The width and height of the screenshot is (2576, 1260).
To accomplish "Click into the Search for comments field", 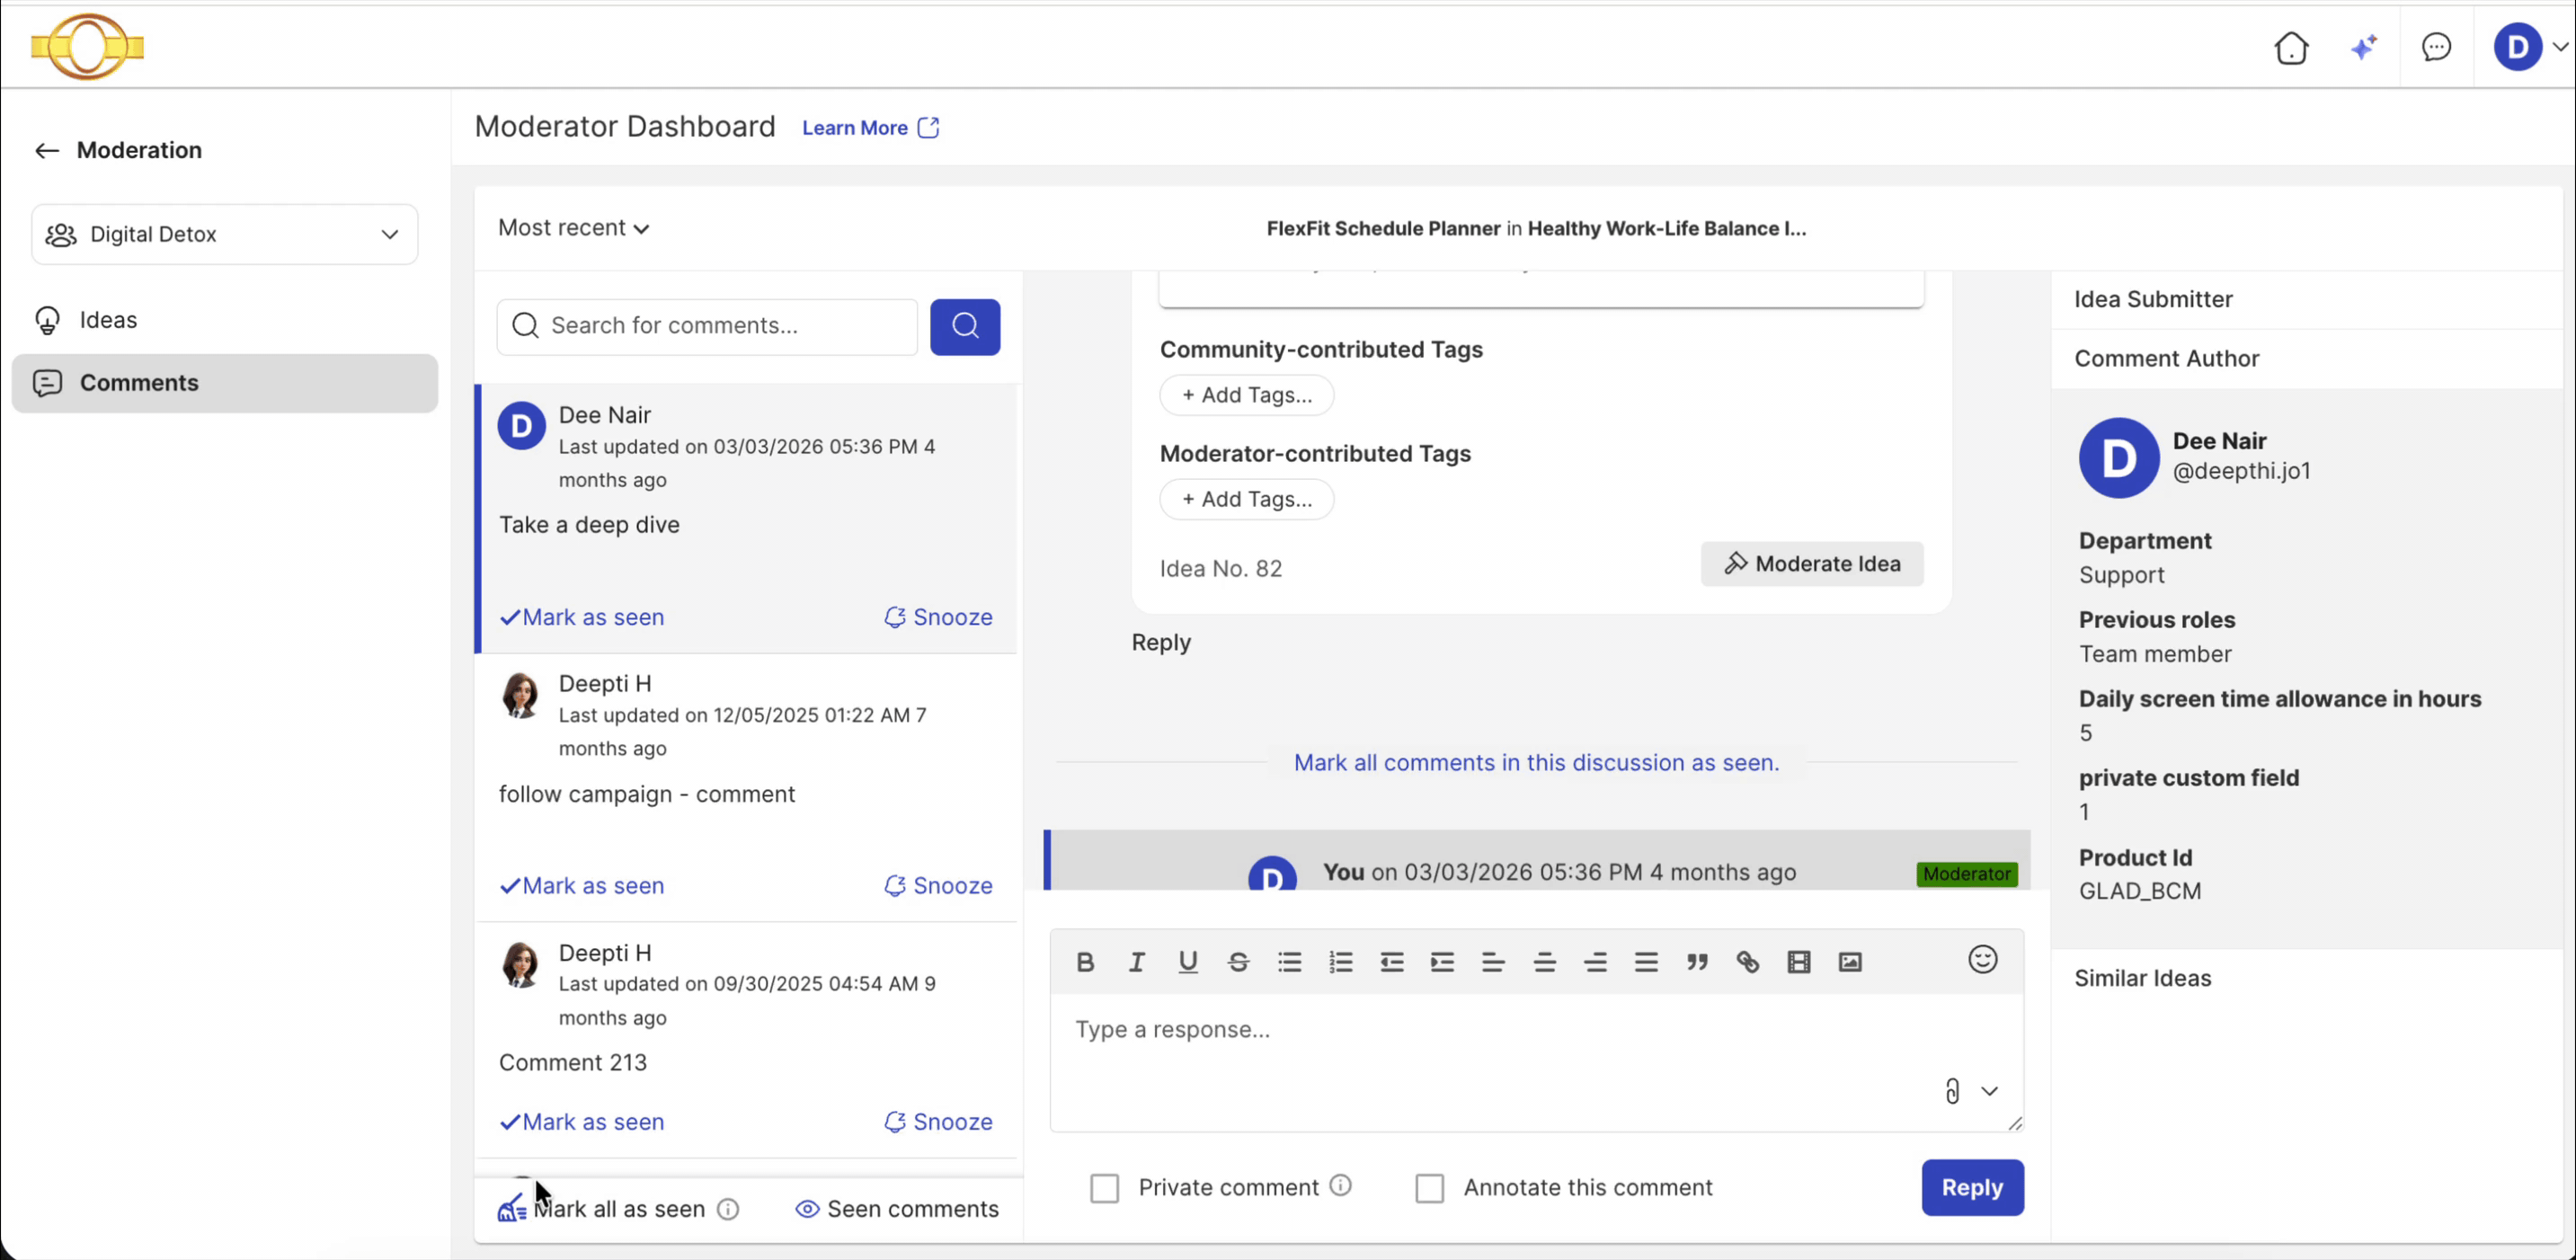I will click(x=707, y=326).
